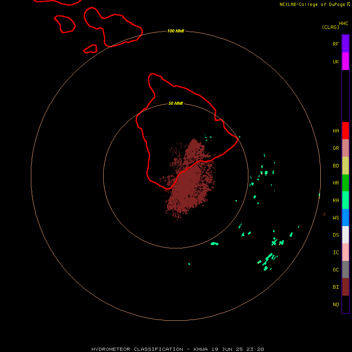Click the HA red legend swatch
352x352 pixels.
345,131
